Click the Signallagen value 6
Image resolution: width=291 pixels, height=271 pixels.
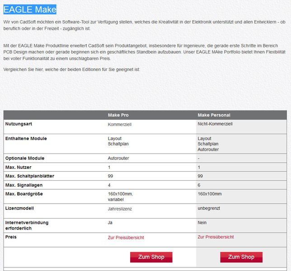199,185
